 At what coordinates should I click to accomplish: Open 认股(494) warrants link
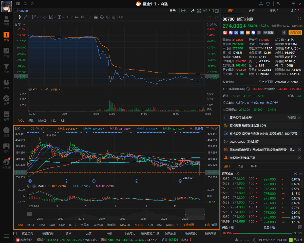[x=242, y=103]
